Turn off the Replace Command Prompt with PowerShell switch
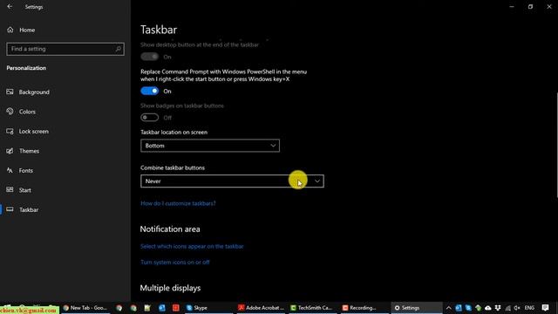The width and height of the screenshot is (558, 314). click(x=149, y=91)
